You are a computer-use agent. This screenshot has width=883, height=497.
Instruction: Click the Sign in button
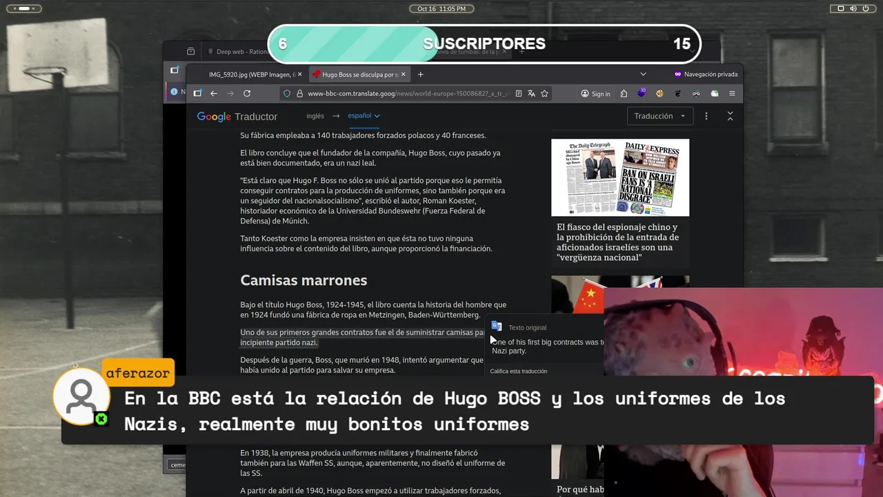pyautogui.click(x=595, y=93)
